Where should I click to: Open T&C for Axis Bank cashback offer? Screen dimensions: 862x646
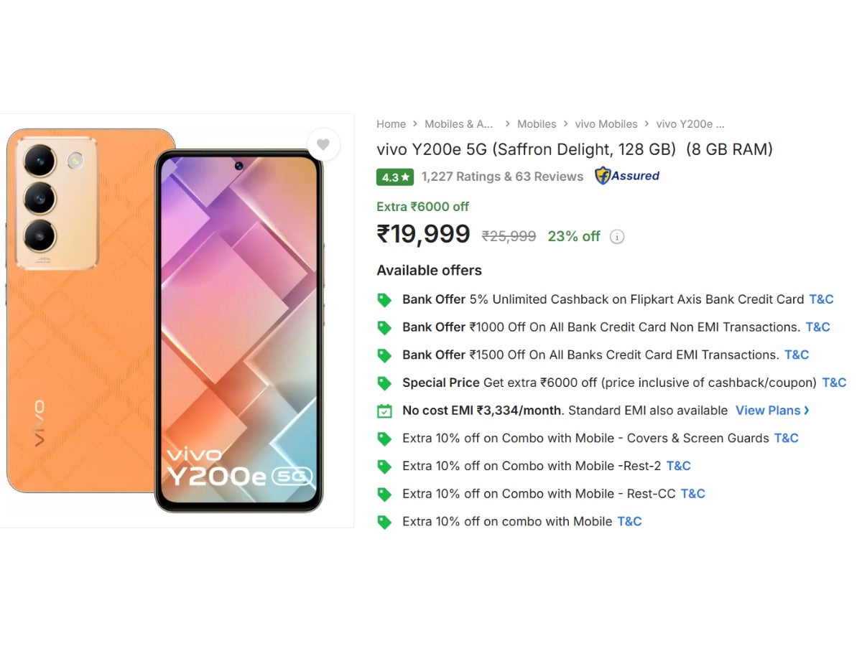[821, 299]
